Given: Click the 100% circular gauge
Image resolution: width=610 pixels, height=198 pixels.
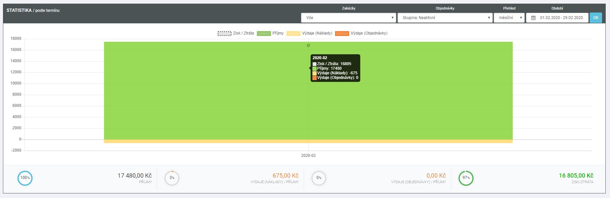Looking at the screenshot, I should click(25, 178).
